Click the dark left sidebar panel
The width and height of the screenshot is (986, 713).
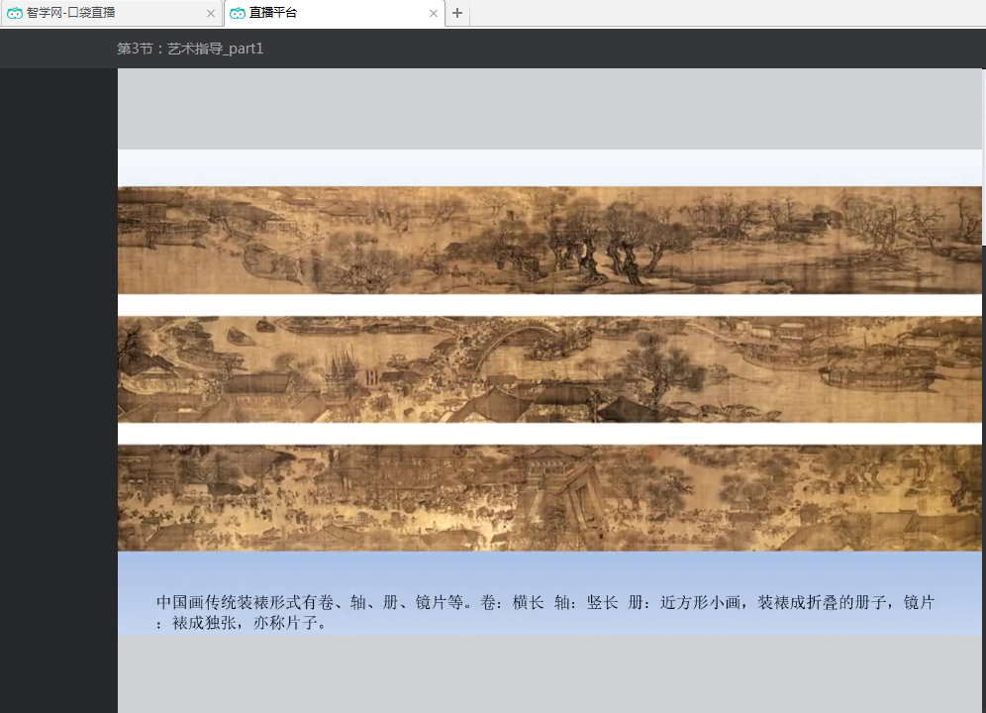coord(57,396)
